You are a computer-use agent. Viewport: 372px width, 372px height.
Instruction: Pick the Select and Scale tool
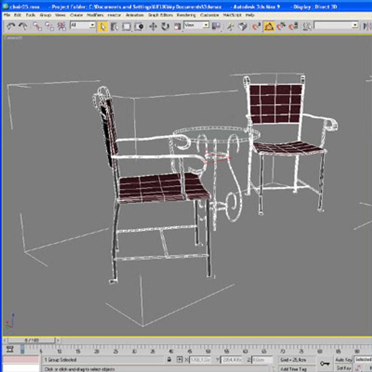177,26
